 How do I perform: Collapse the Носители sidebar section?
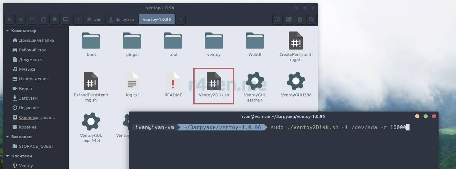click(x=7, y=156)
